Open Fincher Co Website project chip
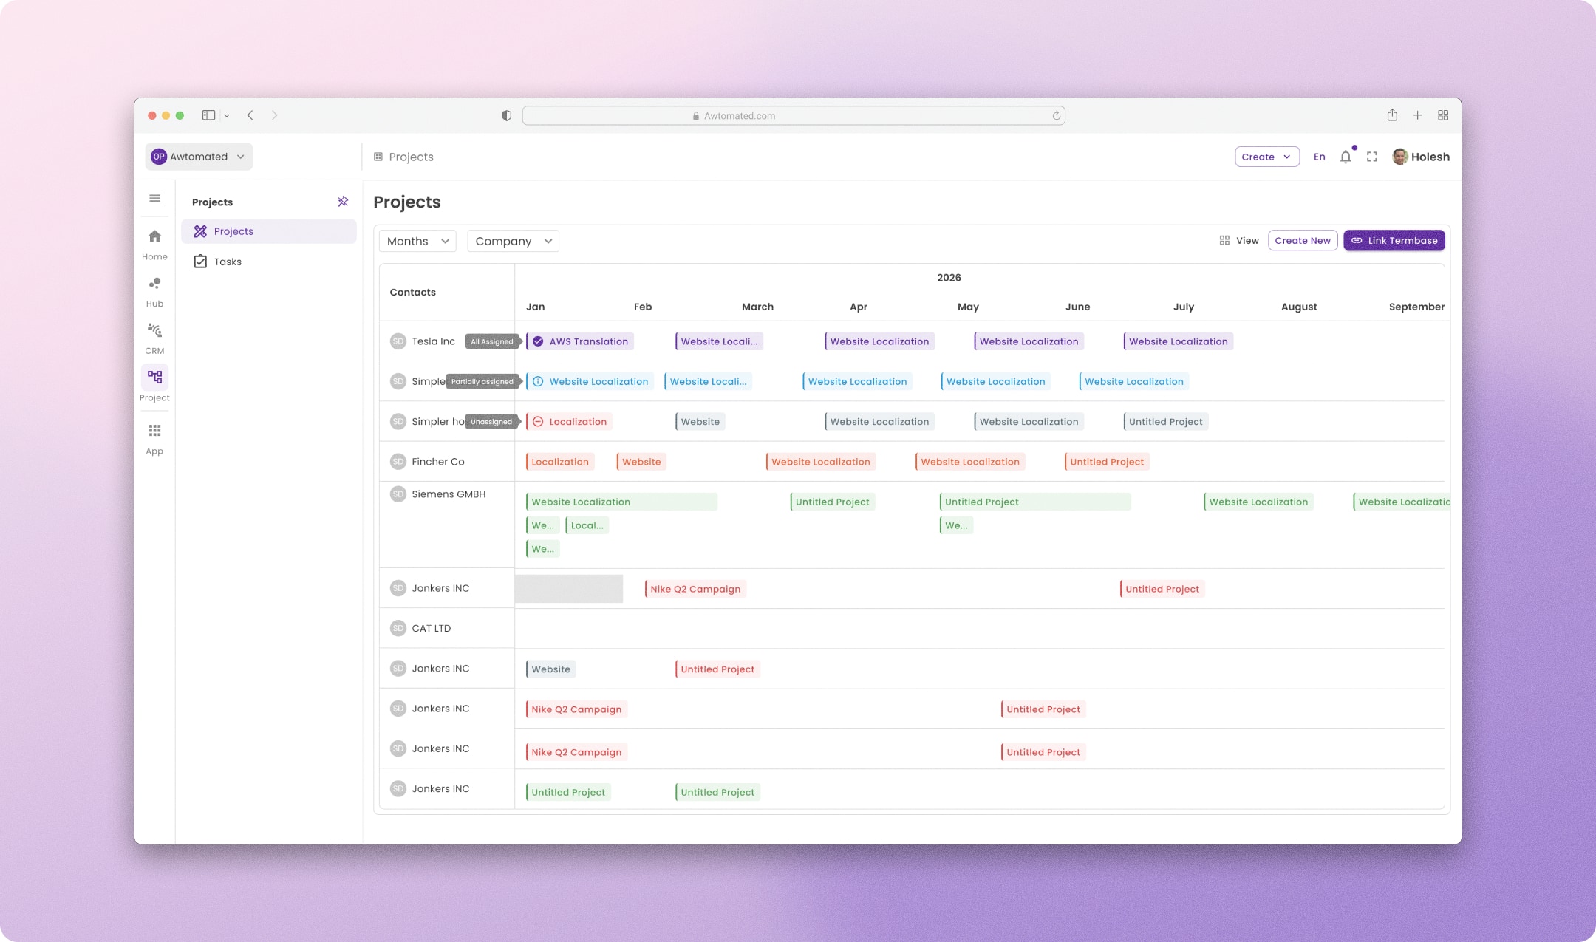 click(x=641, y=462)
